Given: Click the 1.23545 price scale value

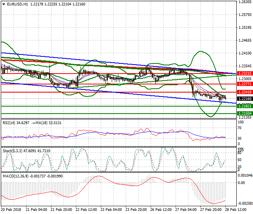Looking at the screenshot, I should pos(245,66).
